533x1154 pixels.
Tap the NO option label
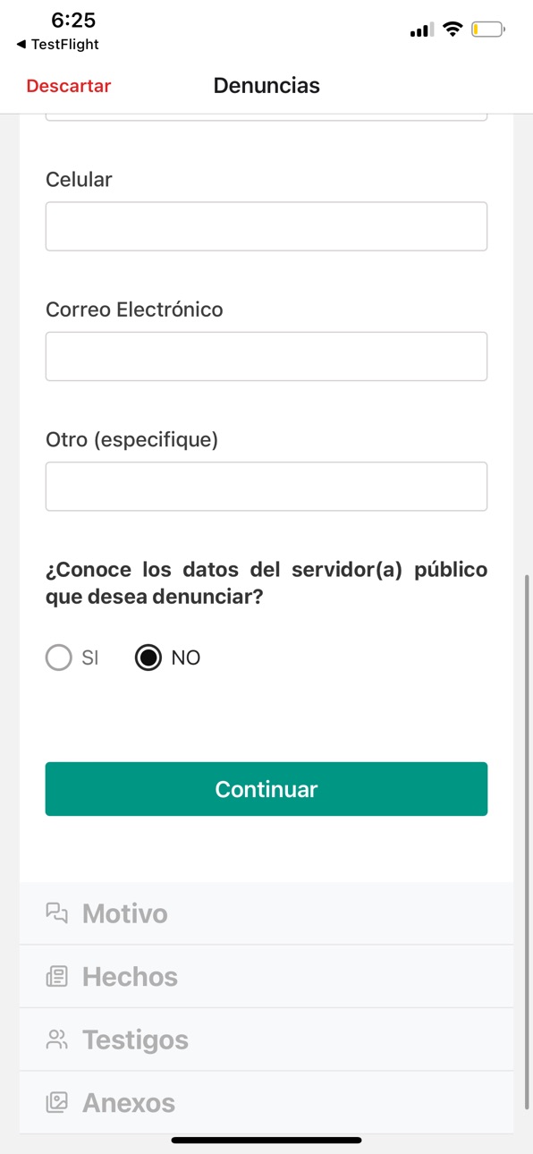click(186, 658)
